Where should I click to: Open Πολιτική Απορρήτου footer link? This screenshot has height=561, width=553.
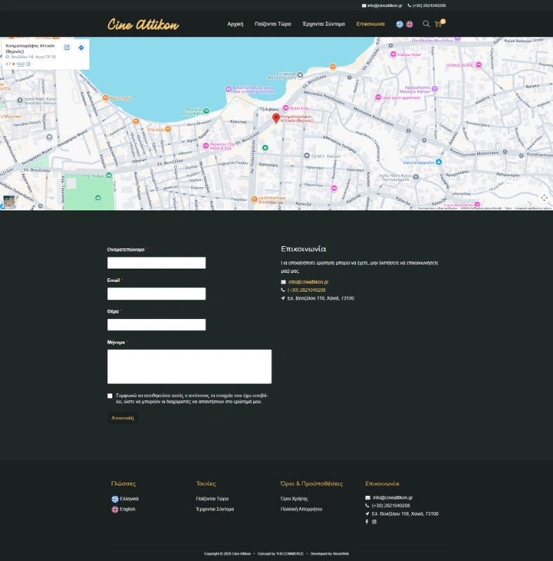point(302,509)
